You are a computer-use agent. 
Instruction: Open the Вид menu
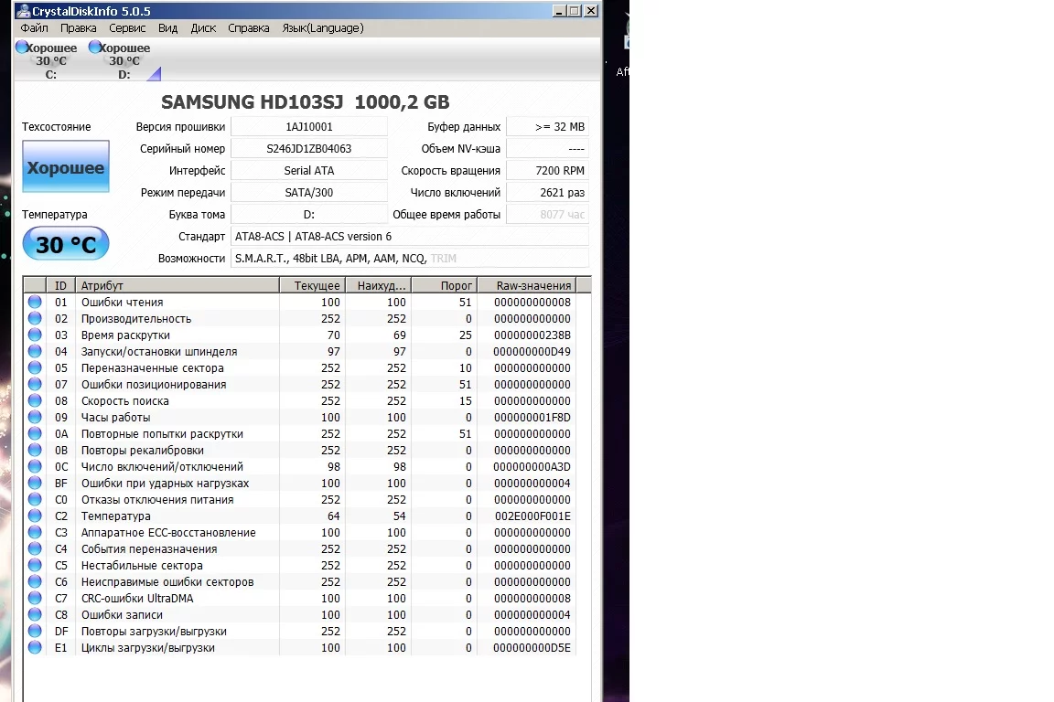pyautogui.click(x=167, y=28)
